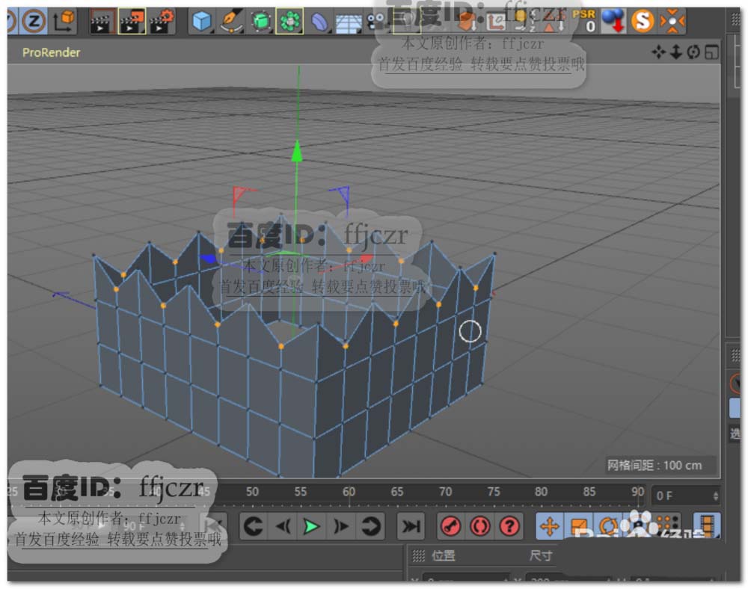748x589 pixels.
Task: Click the viewport rotate camera icon
Action: tap(693, 52)
